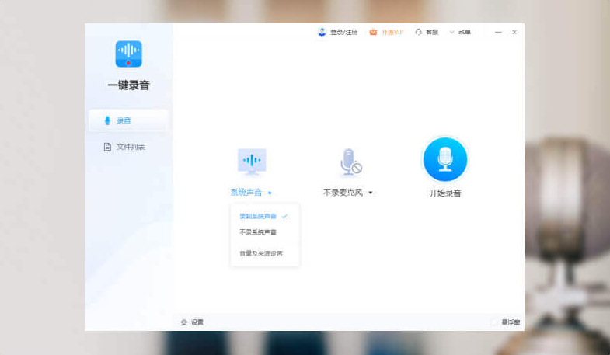
Task: Open 音量及来源设置 from the dropdown menu
Action: pyautogui.click(x=261, y=253)
